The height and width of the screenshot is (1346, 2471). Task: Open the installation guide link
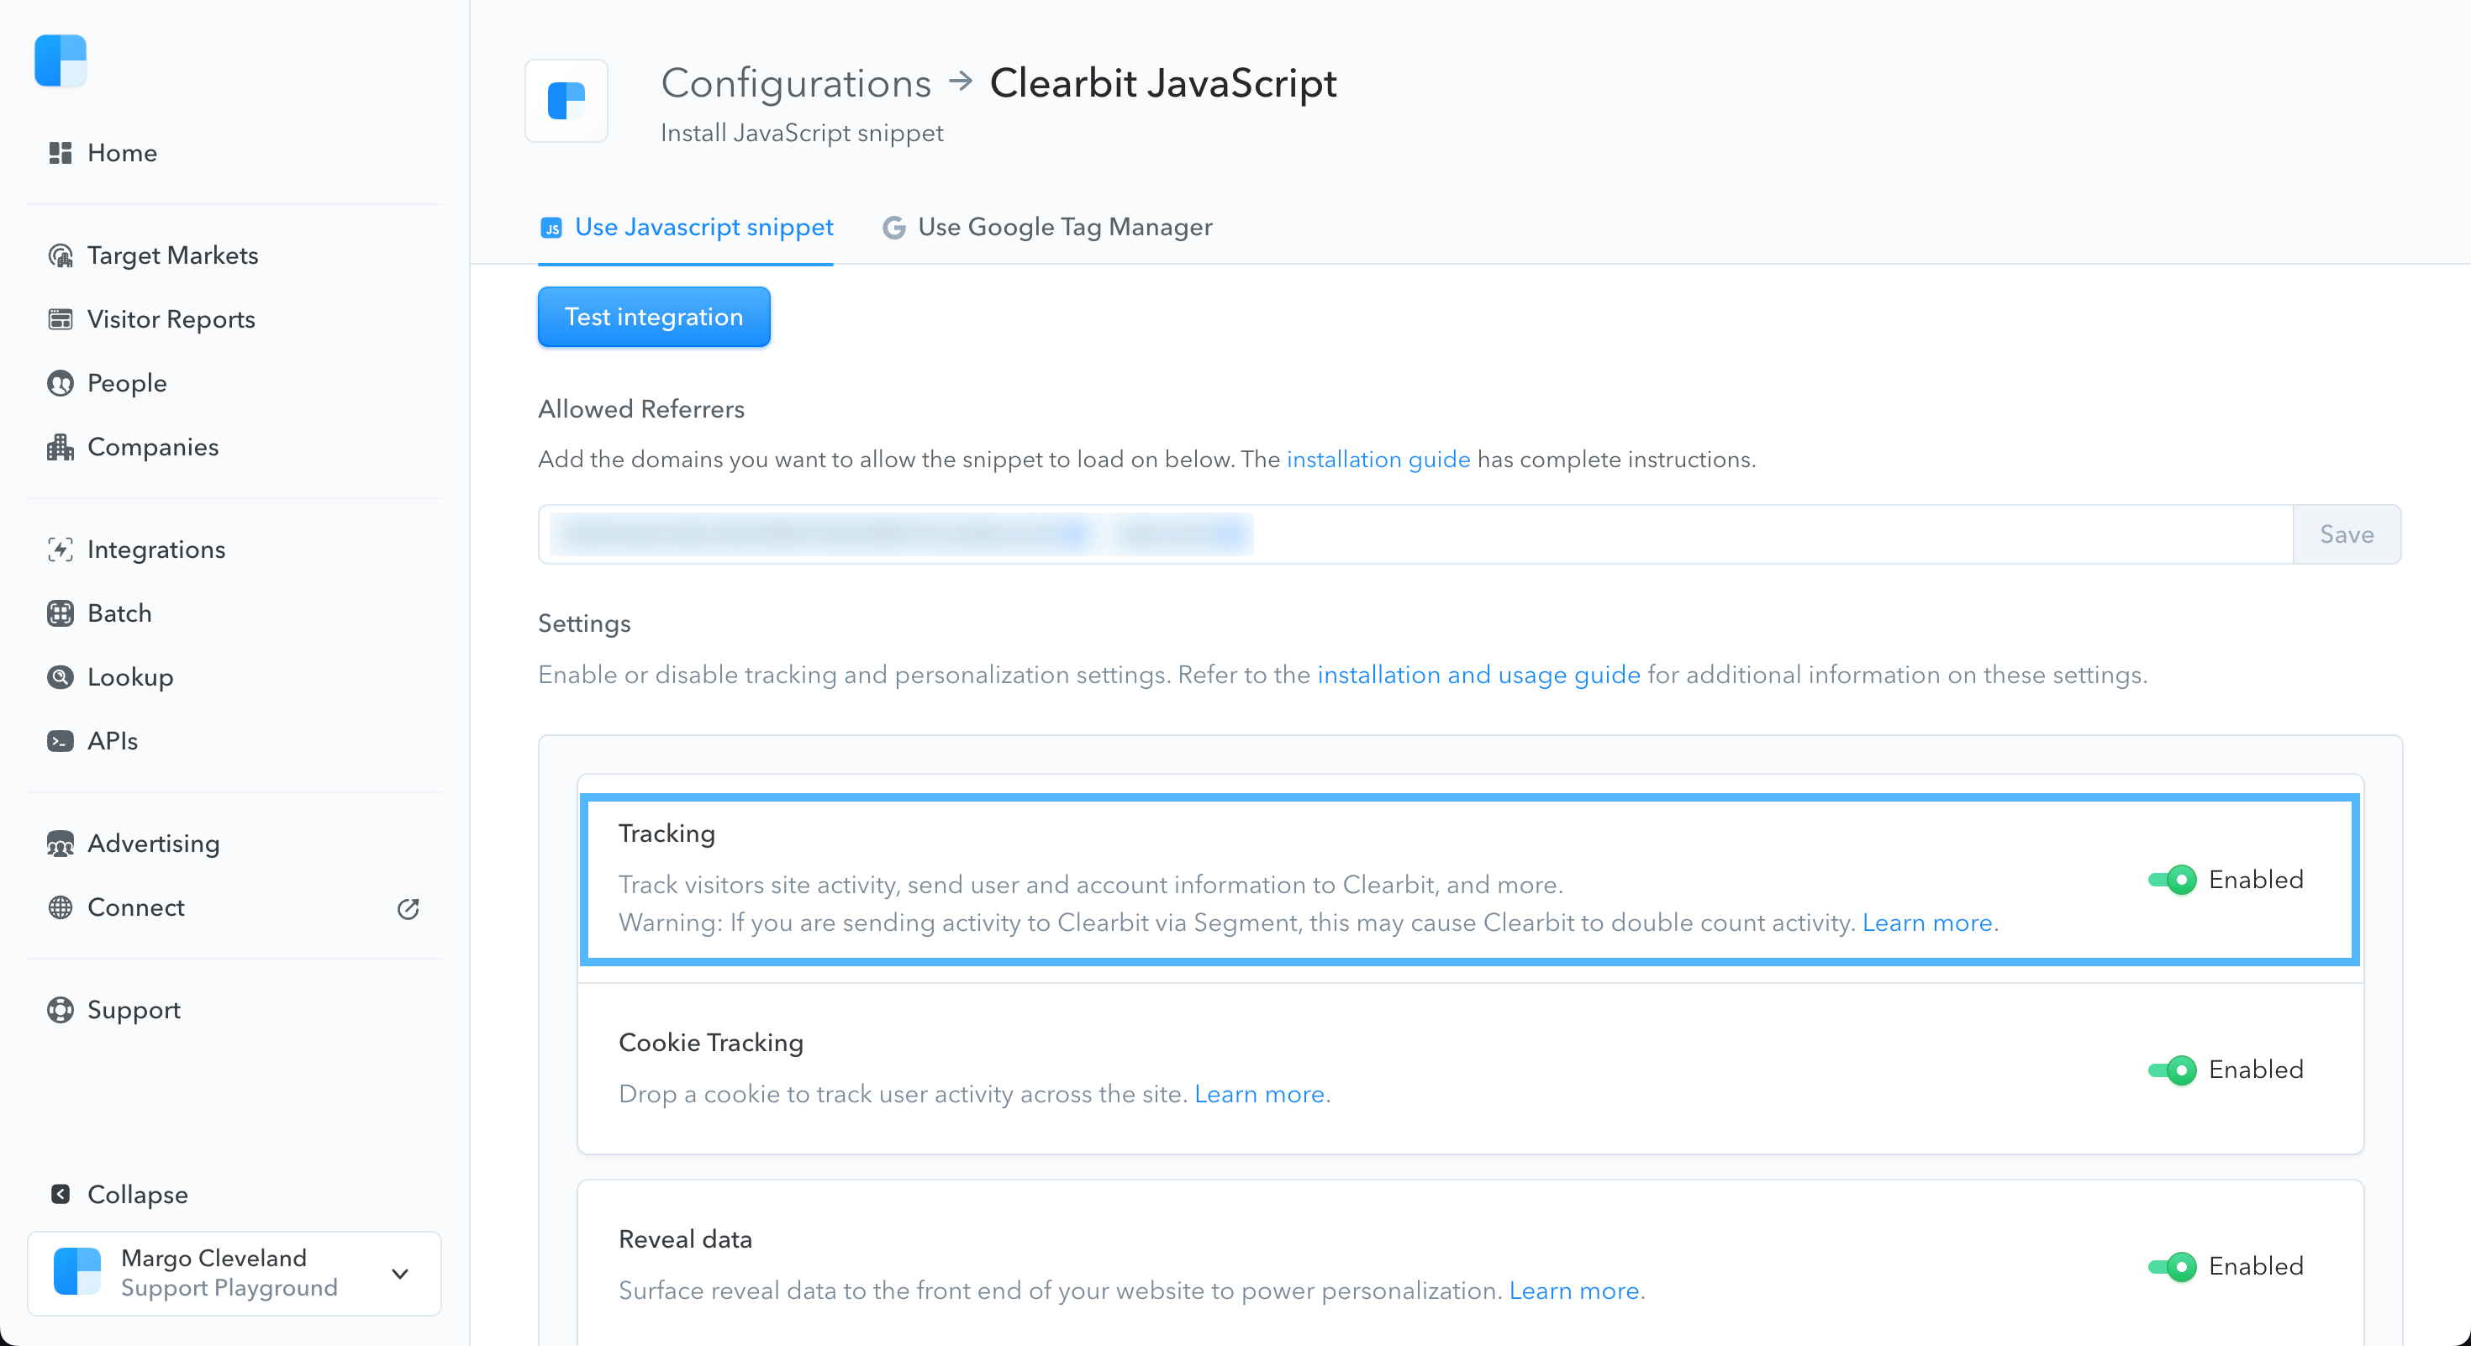pyautogui.click(x=1378, y=460)
